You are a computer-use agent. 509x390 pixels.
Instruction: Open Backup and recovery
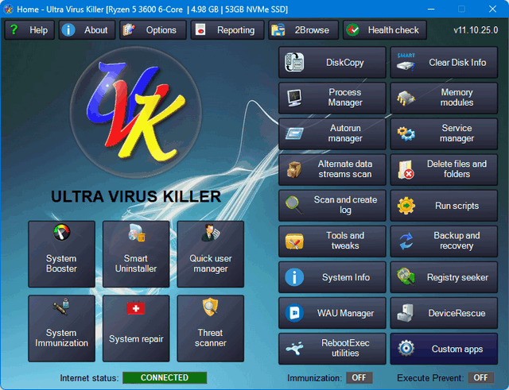click(x=444, y=241)
